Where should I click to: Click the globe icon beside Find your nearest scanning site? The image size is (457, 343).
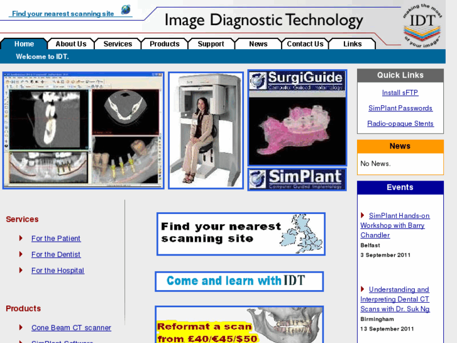pos(126,9)
